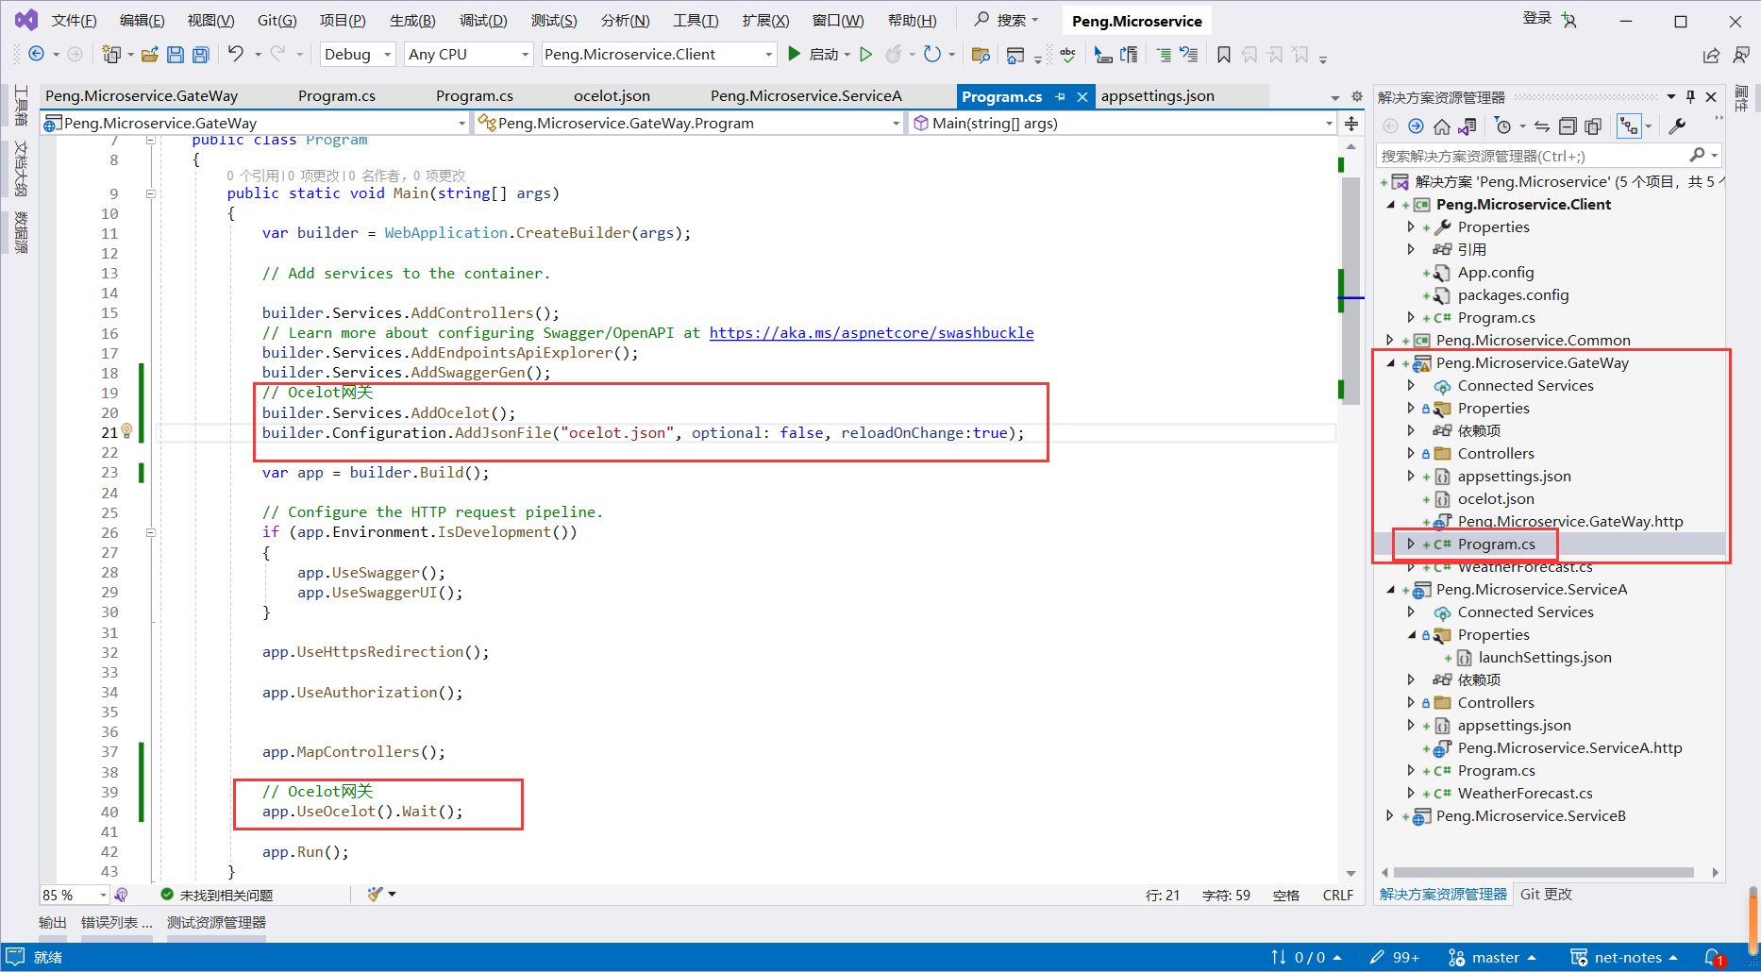Open the 文件(F) menu
The height and width of the screenshot is (972, 1761).
click(74, 20)
